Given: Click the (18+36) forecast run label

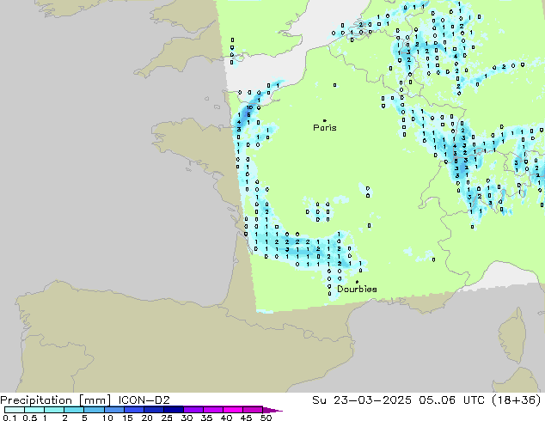Looking at the screenshot, I should tap(517, 400).
